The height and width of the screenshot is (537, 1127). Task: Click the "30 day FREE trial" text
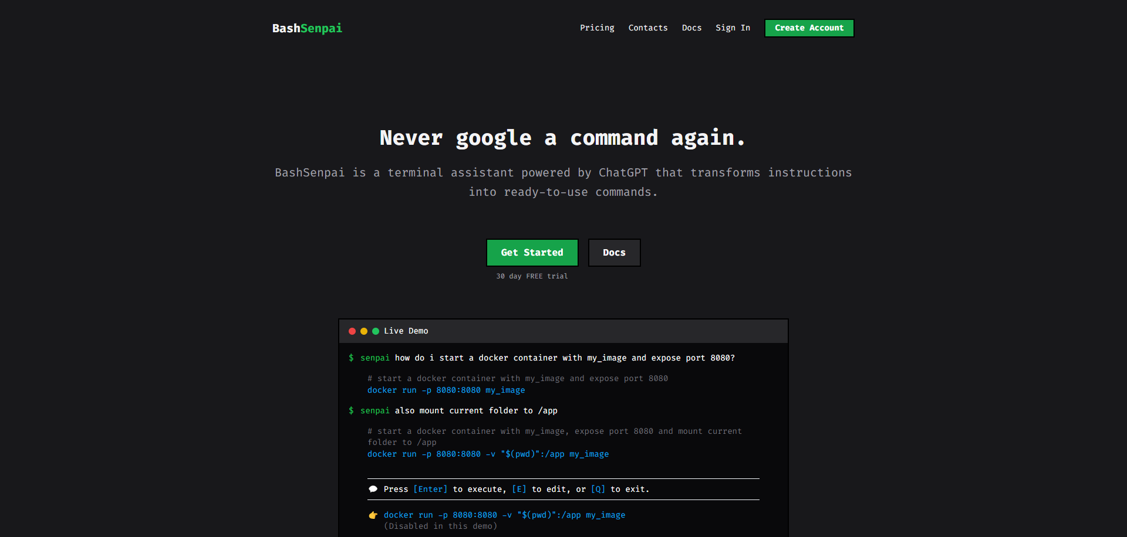pyautogui.click(x=532, y=276)
